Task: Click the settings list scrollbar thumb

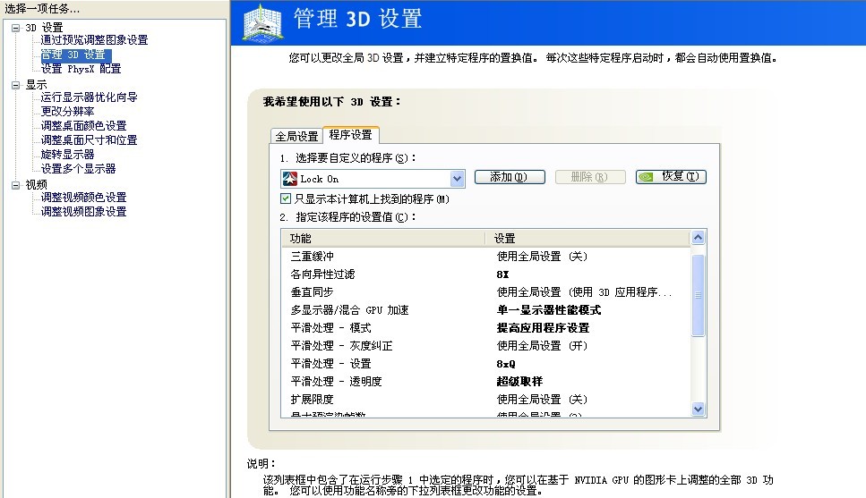Action: pos(698,295)
